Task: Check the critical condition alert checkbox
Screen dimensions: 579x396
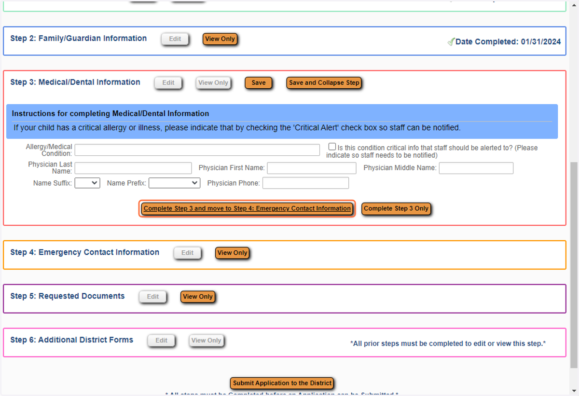Action: click(x=332, y=147)
